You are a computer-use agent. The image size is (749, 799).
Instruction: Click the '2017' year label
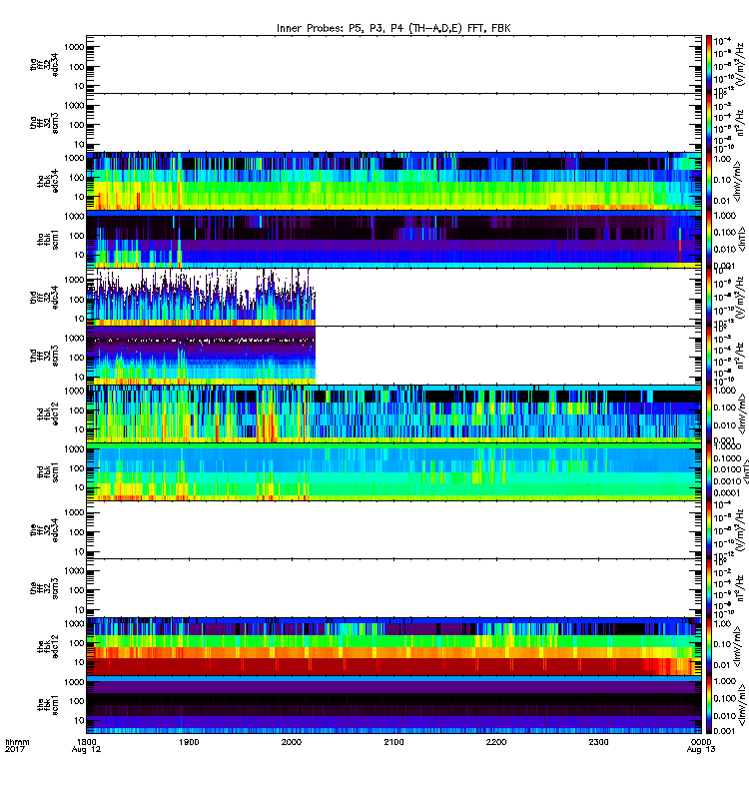coord(15,749)
